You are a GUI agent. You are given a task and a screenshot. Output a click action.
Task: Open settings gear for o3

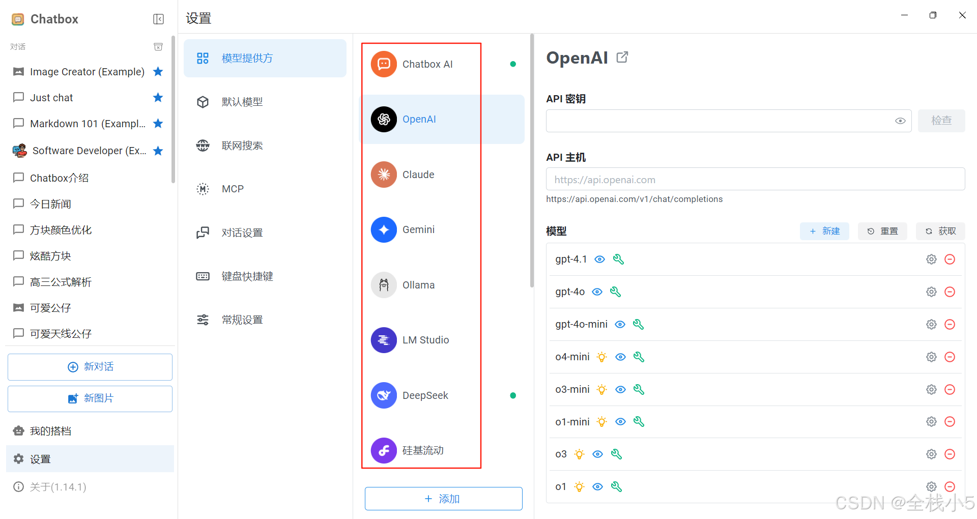click(x=931, y=454)
